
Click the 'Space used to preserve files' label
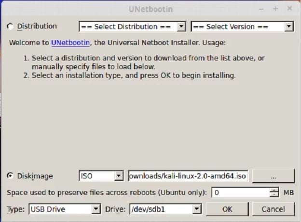107,192
